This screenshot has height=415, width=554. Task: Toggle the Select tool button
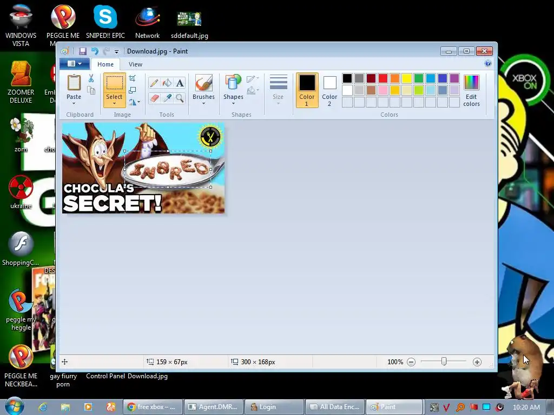click(x=115, y=83)
